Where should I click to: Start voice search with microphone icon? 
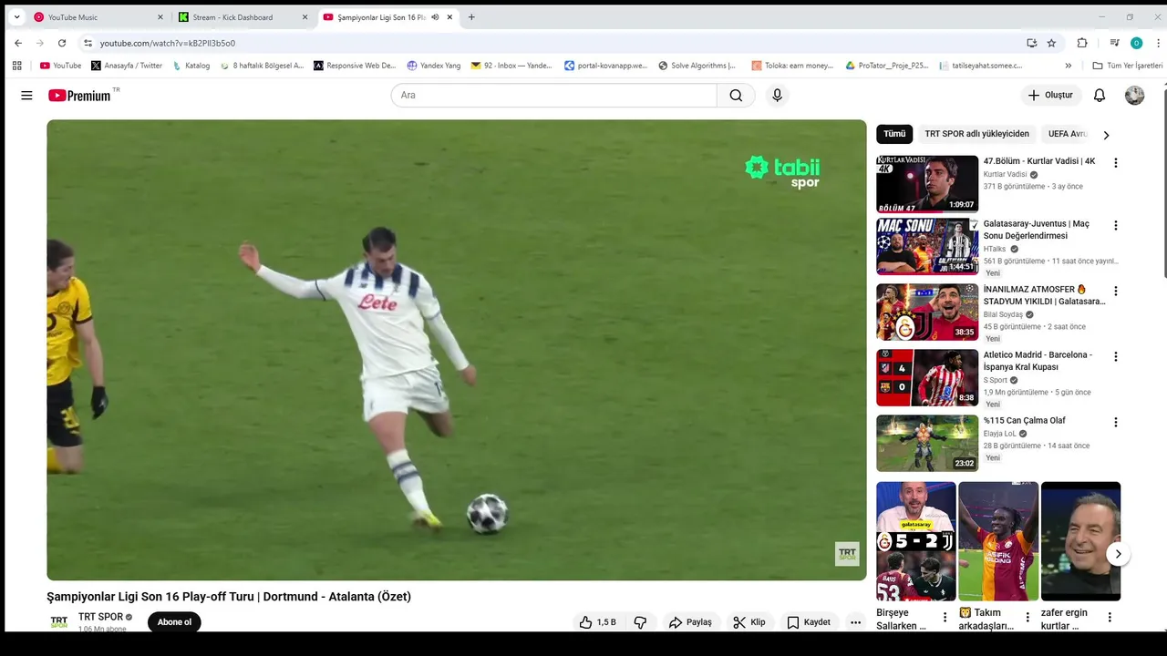[777, 96]
